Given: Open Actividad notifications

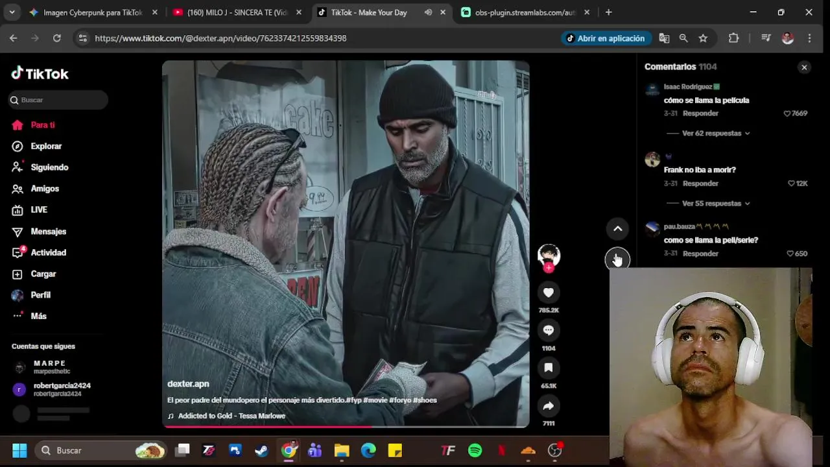Looking at the screenshot, I should pos(39,253).
